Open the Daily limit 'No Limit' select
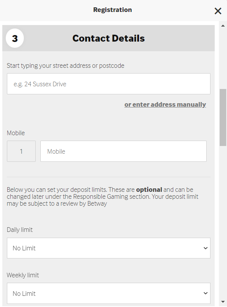 tap(109, 248)
